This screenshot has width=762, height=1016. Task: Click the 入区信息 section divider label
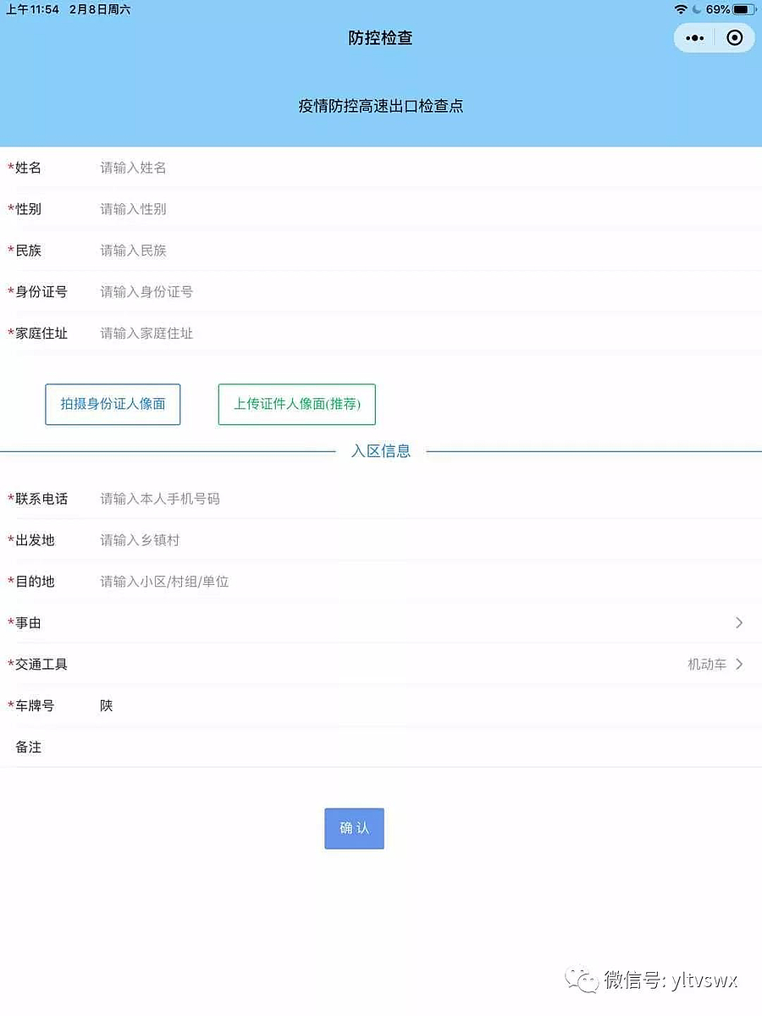(x=381, y=450)
